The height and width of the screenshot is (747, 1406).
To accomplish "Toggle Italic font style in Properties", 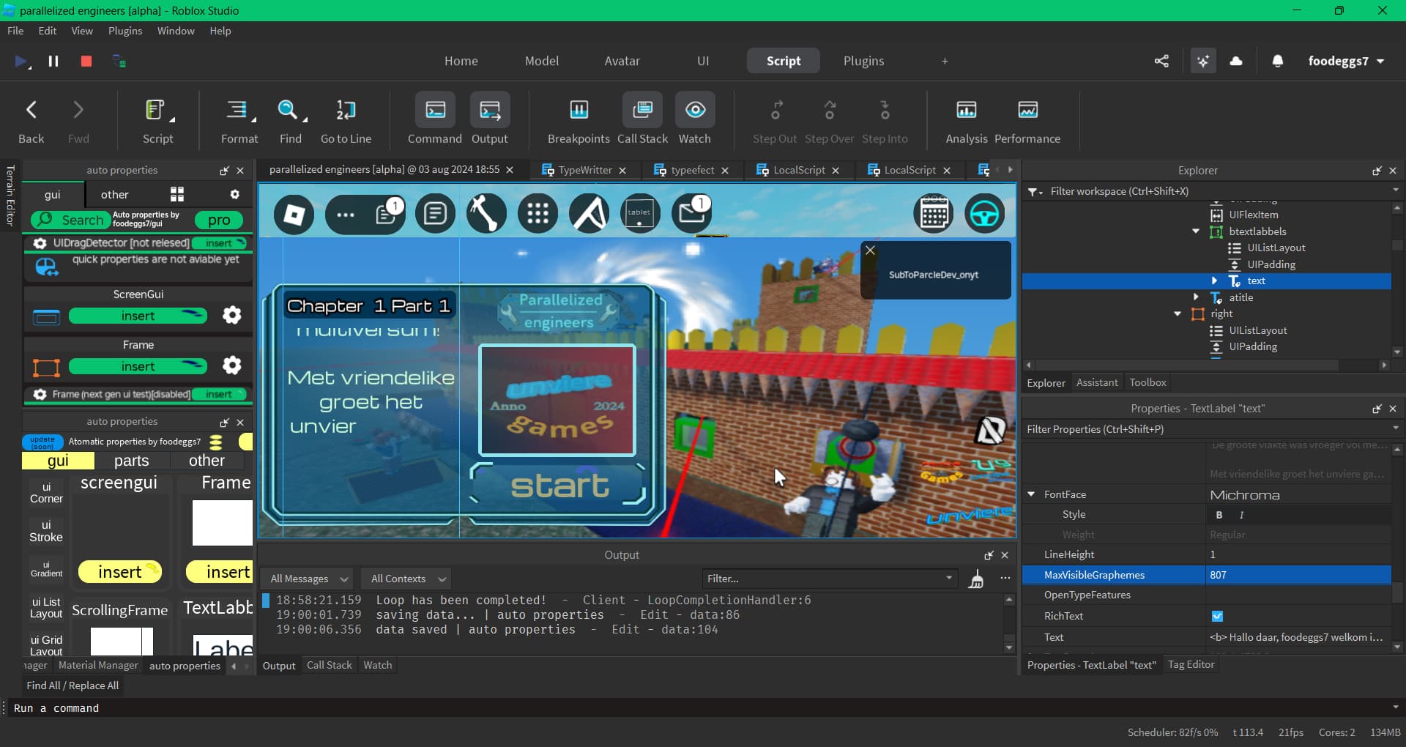I will tap(1241, 515).
